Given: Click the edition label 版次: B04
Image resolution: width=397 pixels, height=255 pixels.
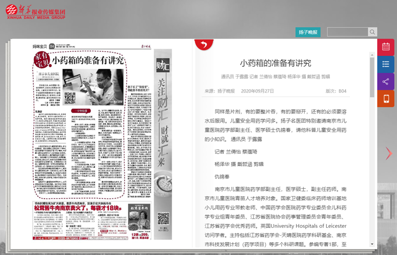Looking at the screenshot, I should click(x=336, y=91).
